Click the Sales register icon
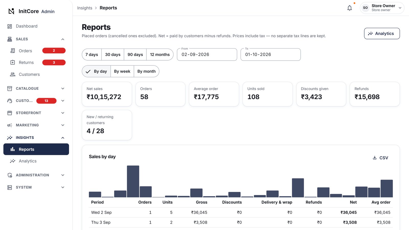409x230 pixels. click(10, 39)
